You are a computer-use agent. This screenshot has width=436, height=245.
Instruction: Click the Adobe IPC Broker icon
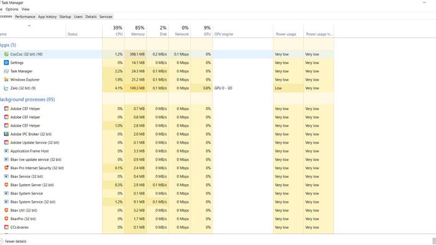pyautogui.click(x=6, y=134)
